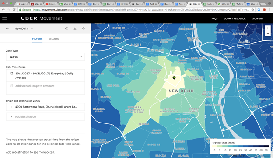Click Add second range to compare field
This screenshot has width=273, height=158.
(45, 88)
